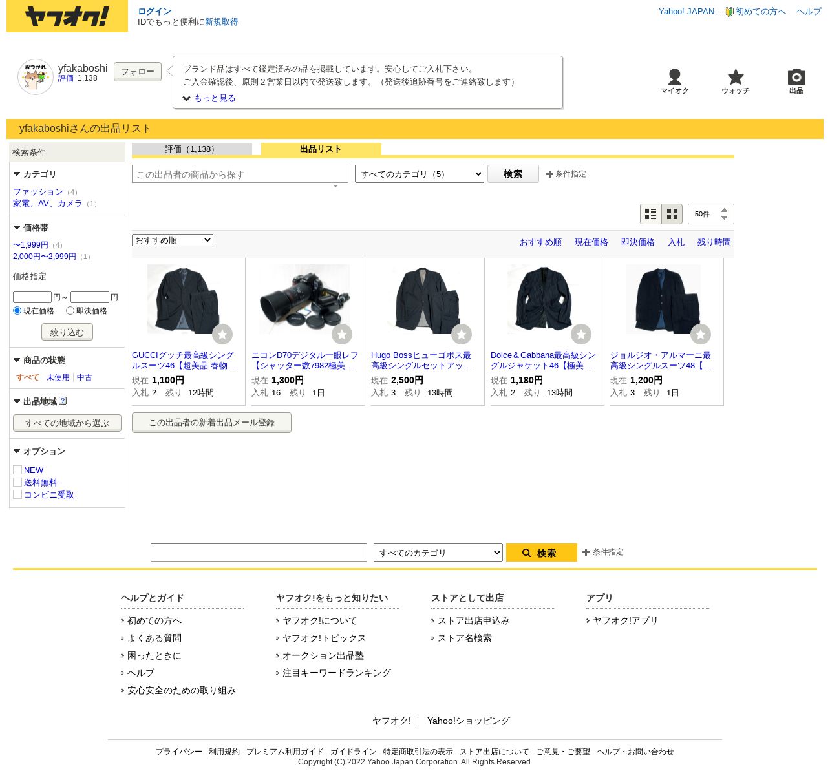This screenshot has width=830, height=780.
Task: Filter condition 未使用
Action: tap(58, 377)
